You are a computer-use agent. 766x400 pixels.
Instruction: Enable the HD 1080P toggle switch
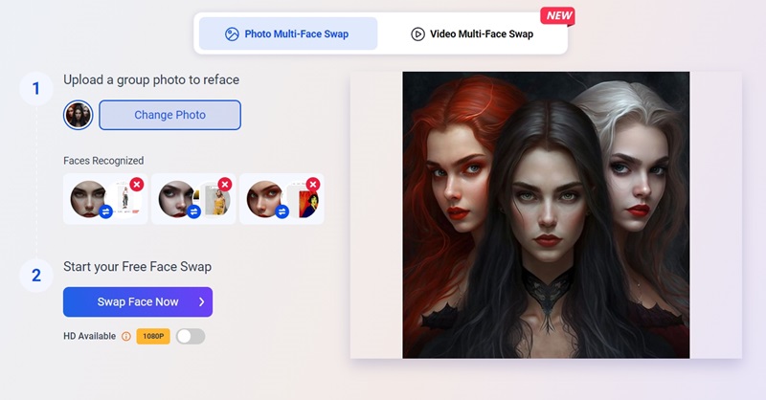(x=191, y=336)
